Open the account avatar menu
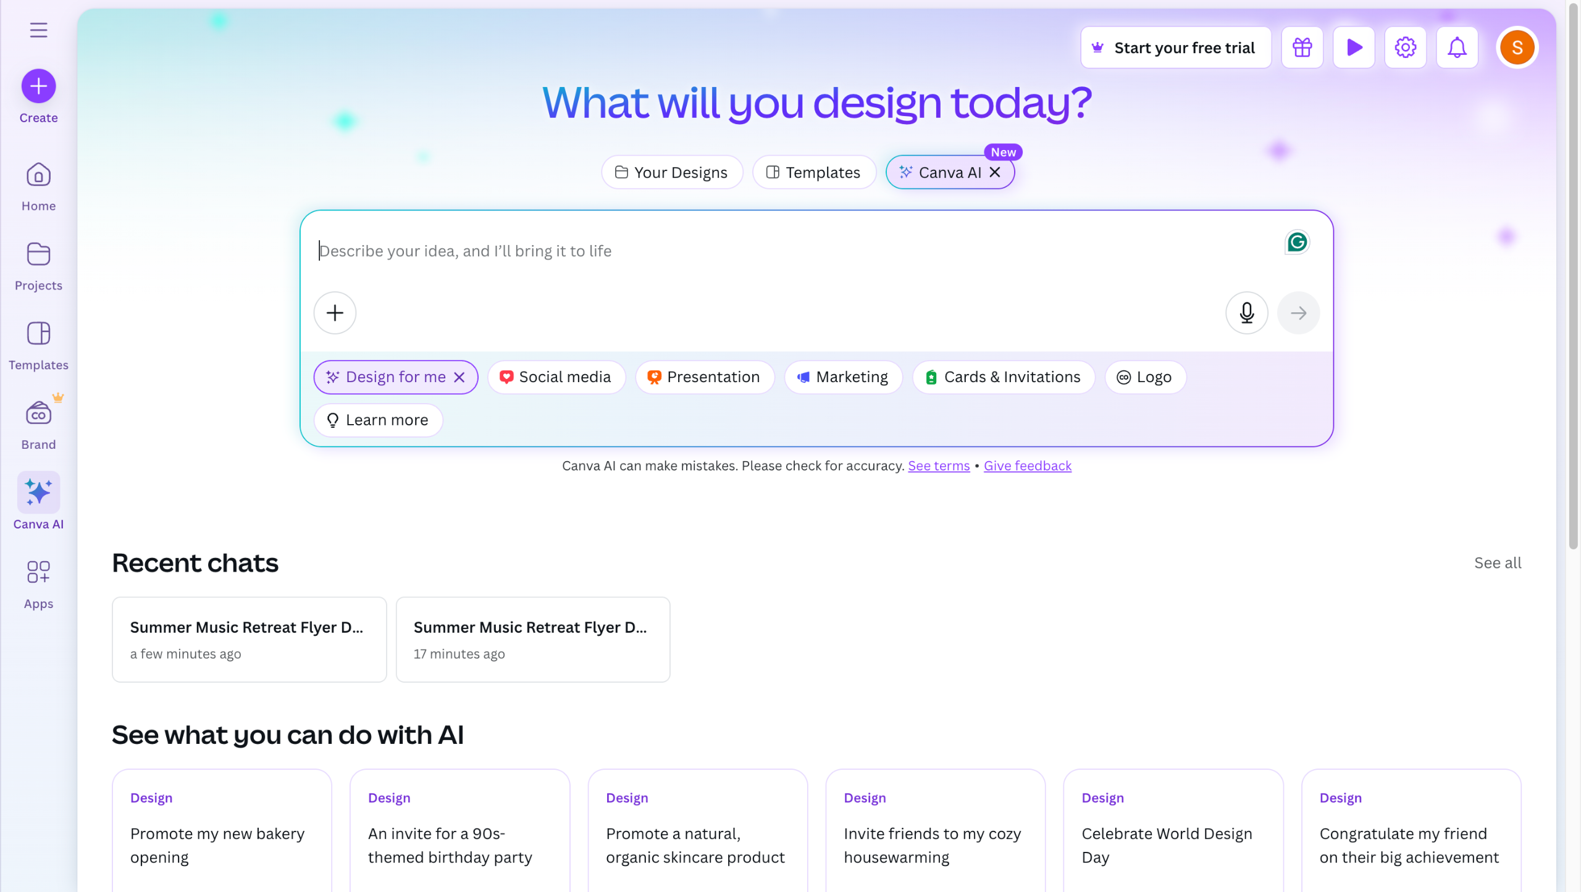The width and height of the screenshot is (1581, 892). click(1517, 48)
